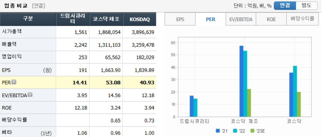
Task: Switch to the 별도 separate view
Action: tap(306, 5)
